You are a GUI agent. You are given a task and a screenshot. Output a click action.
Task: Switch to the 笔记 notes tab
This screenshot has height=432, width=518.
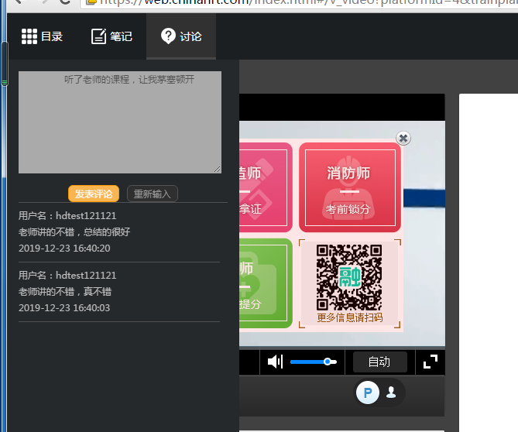point(111,36)
